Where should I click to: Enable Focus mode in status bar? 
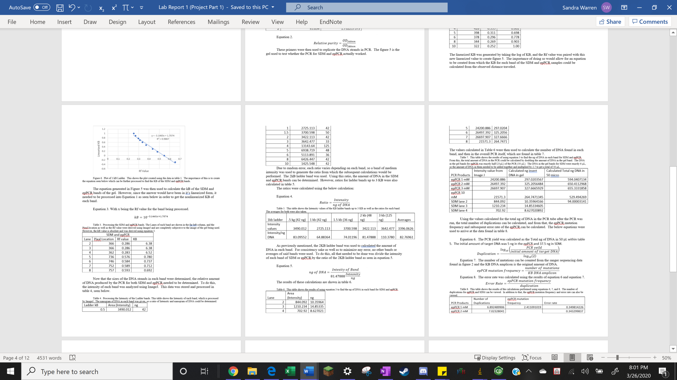(x=532, y=358)
